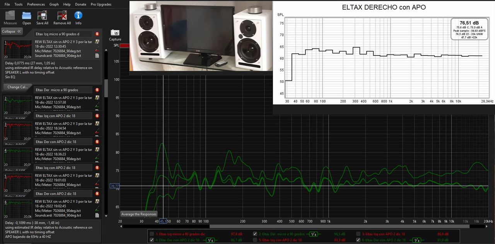Click edit notes icon for measurement 2
Screen dimensions: 495x244
[x=97, y=98]
